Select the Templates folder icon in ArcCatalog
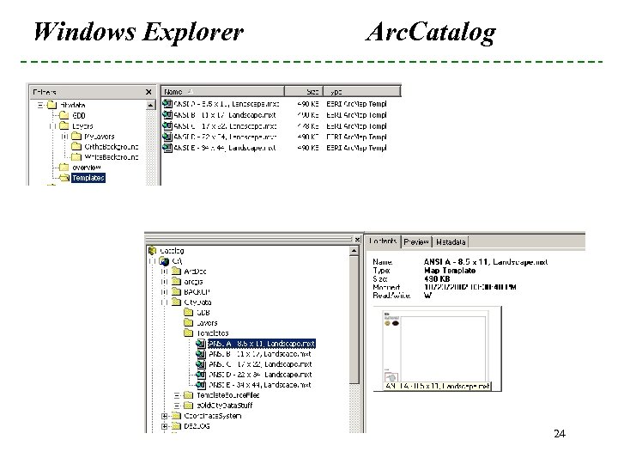This screenshot has height=464, width=618. 188,333
